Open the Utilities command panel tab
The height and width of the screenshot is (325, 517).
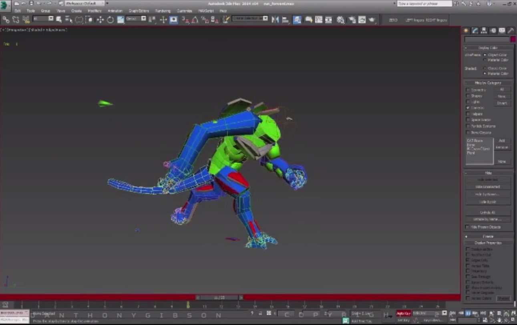tap(511, 30)
